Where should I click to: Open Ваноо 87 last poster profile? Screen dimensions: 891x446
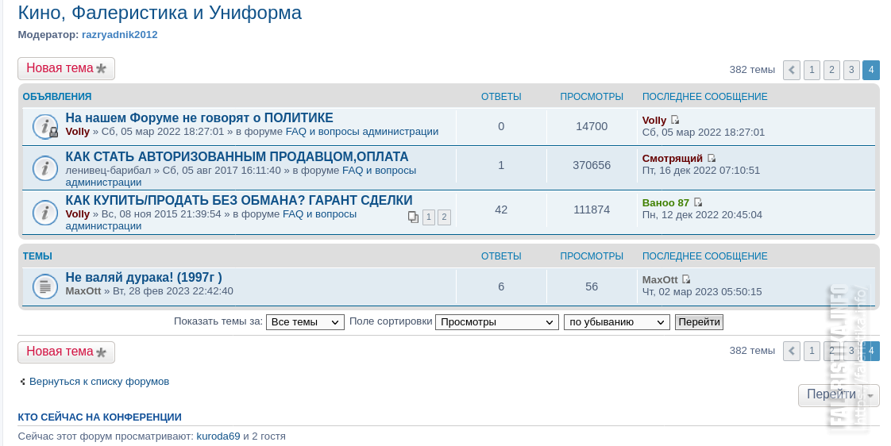coord(665,203)
